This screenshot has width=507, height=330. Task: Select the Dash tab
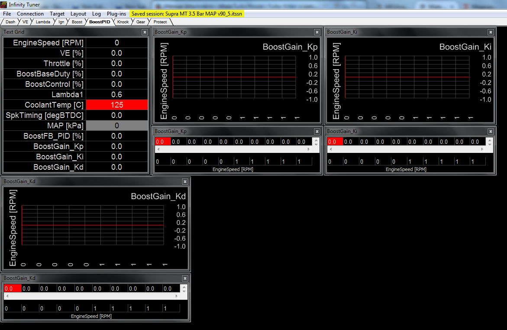point(10,22)
